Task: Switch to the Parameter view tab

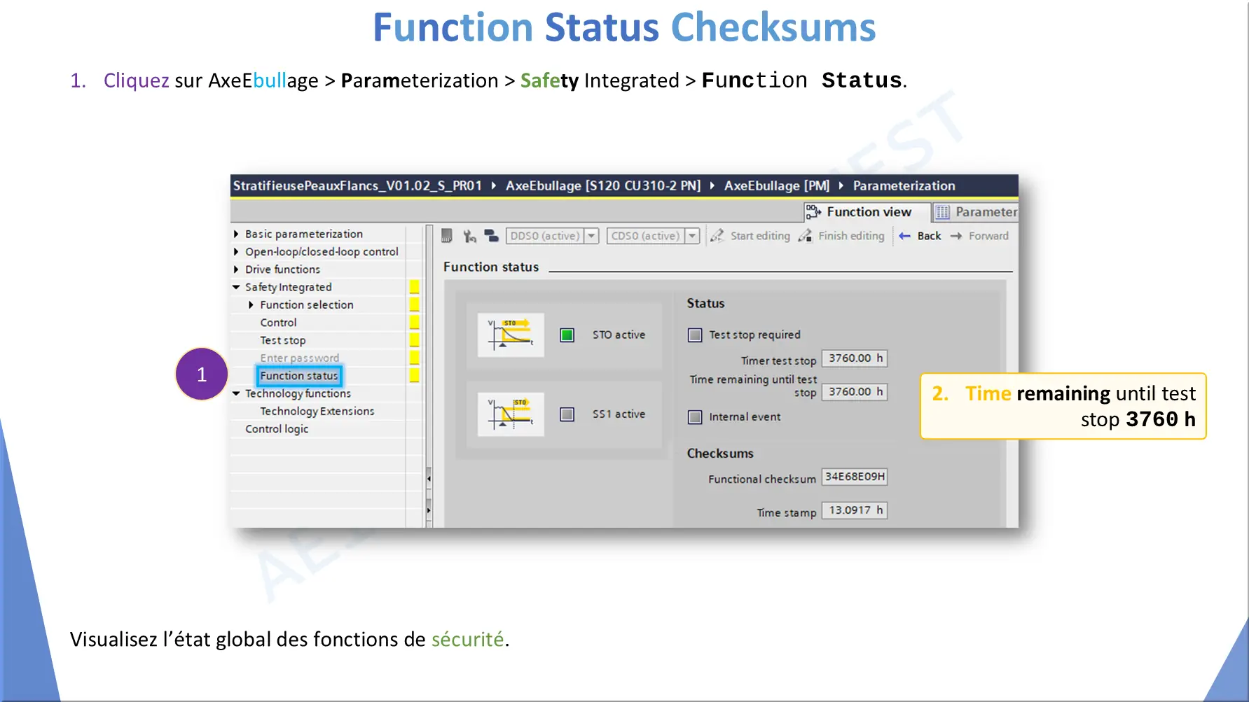Action: click(x=977, y=212)
